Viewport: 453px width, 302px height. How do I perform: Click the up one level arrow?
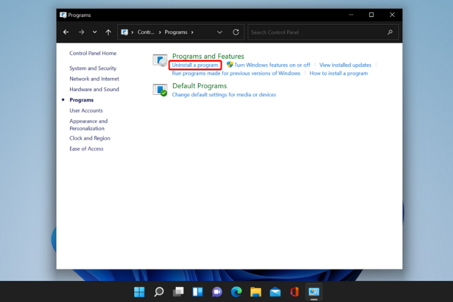tap(108, 32)
